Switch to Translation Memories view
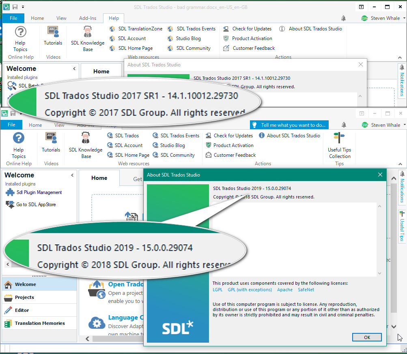407x354 pixels. [x=39, y=323]
